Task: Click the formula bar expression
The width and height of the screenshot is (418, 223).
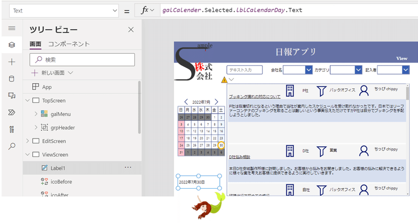Action: (232, 10)
